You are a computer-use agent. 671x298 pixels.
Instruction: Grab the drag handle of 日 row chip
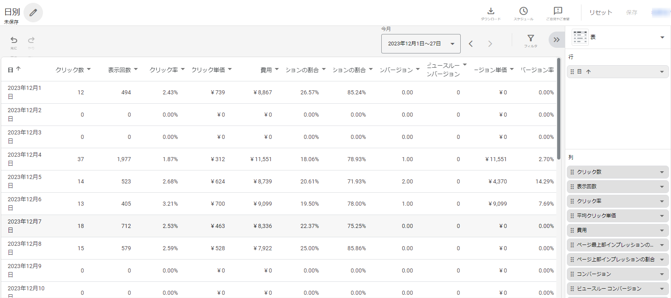pos(572,72)
